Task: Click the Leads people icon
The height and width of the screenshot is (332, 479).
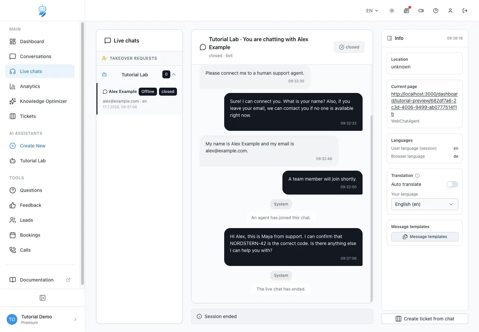Action: click(x=13, y=220)
